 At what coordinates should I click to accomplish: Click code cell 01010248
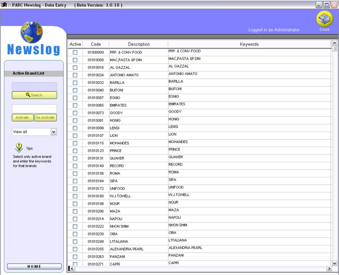point(96,242)
